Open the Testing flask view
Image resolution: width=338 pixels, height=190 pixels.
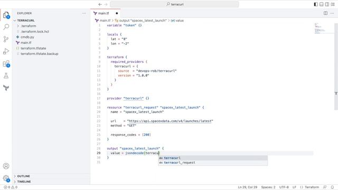[6, 75]
